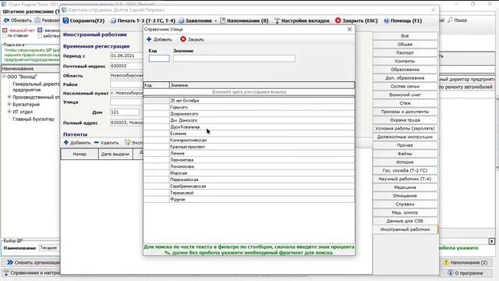This screenshot has width=499, height=281.
Task: Open Приказы и документы tab
Action: [405, 112]
